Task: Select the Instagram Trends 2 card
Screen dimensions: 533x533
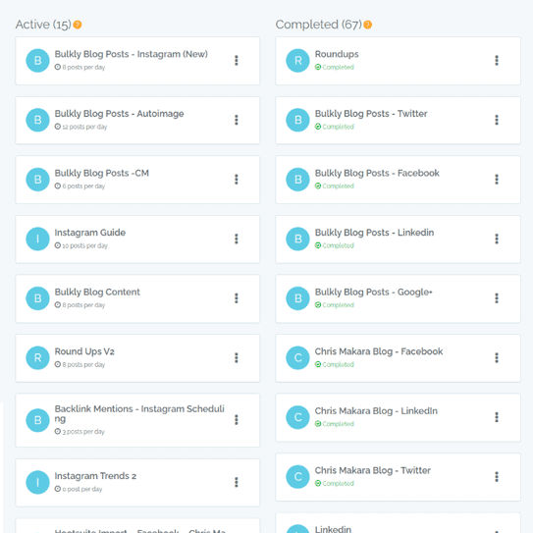Action: coord(137,483)
